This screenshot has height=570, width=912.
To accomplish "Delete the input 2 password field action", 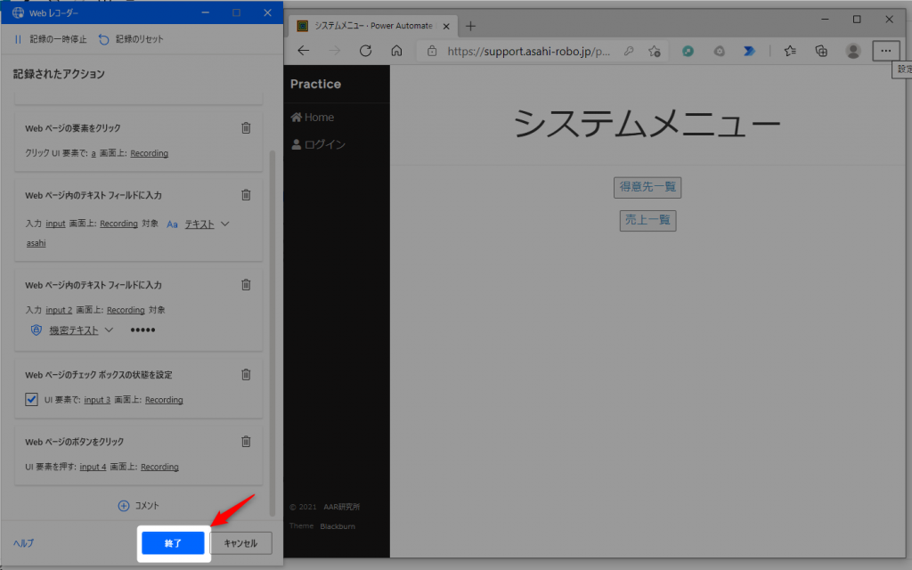I will tap(246, 284).
